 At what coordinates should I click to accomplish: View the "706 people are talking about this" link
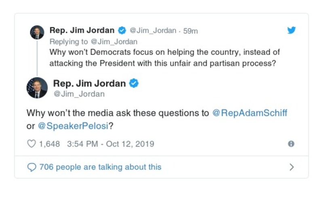(x=100, y=167)
